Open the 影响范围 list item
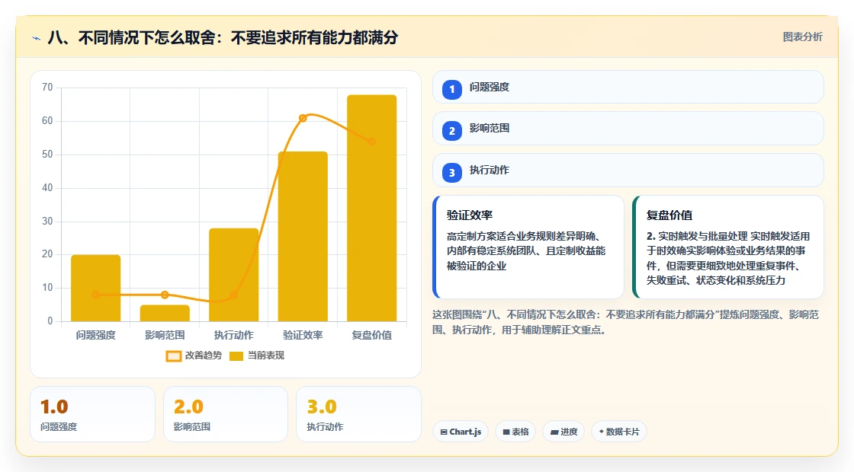This screenshot has width=854, height=472. pos(628,129)
